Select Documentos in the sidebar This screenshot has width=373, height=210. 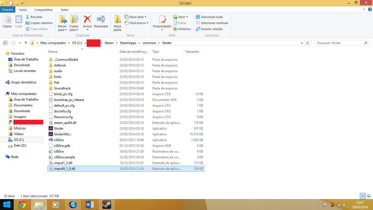pyautogui.click(x=23, y=105)
